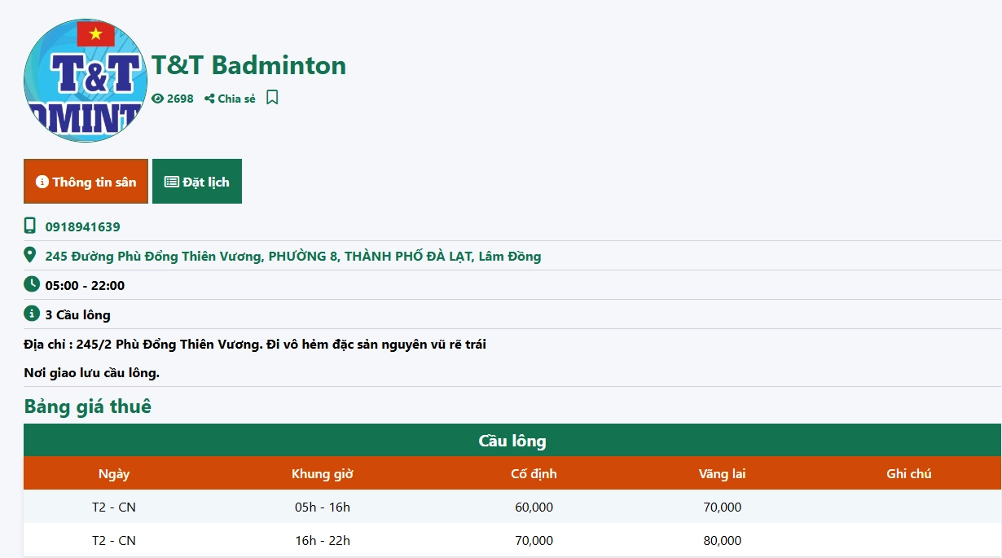Click the 2698 view count number

pos(180,99)
